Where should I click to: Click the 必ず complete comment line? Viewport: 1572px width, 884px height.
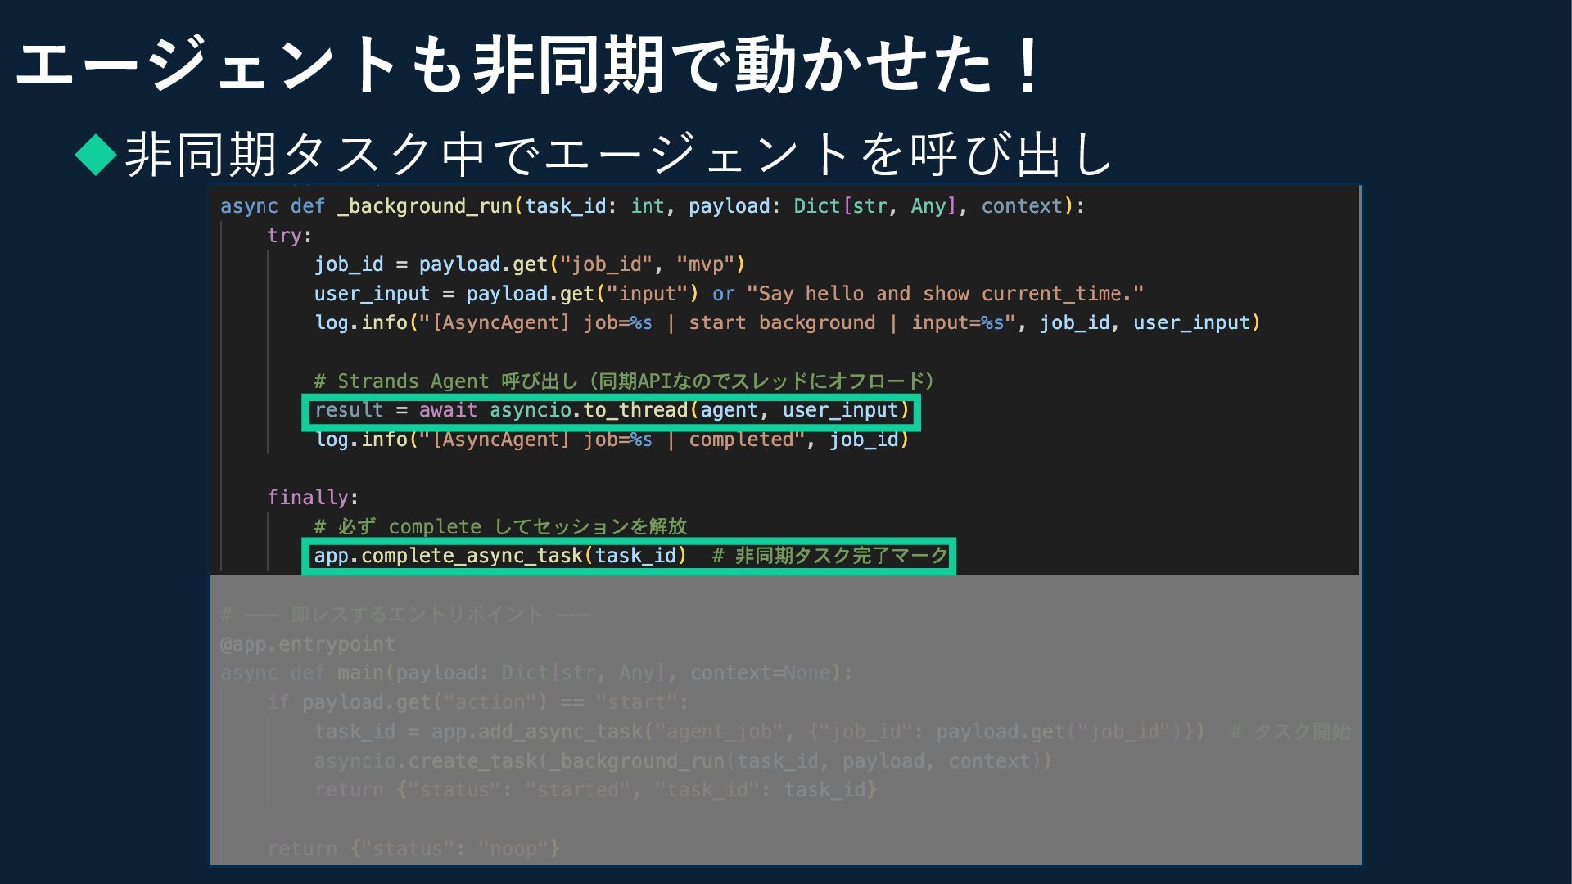[x=499, y=527]
